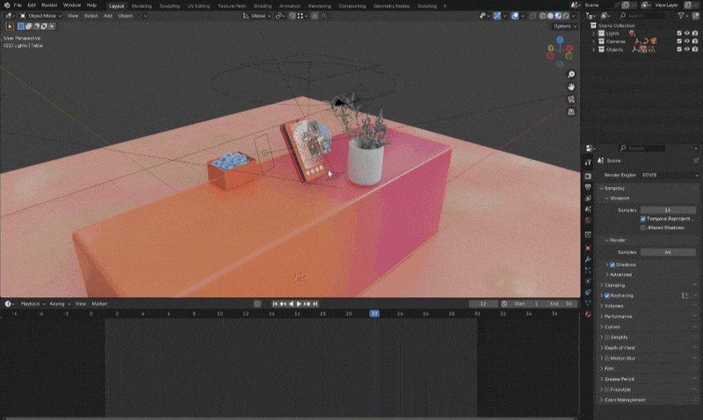Image resolution: width=703 pixels, height=420 pixels.
Task: Hide the Lights collection with eye icon
Action: point(687,33)
